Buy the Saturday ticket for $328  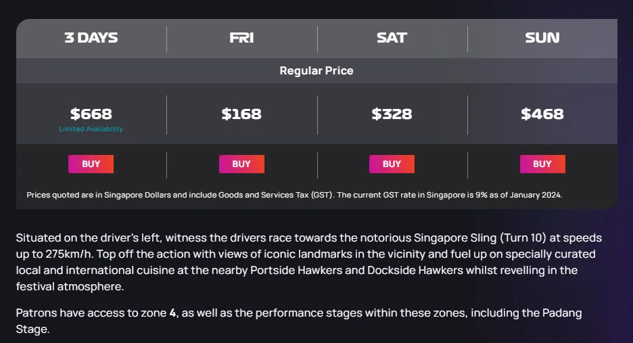point(392,164)
